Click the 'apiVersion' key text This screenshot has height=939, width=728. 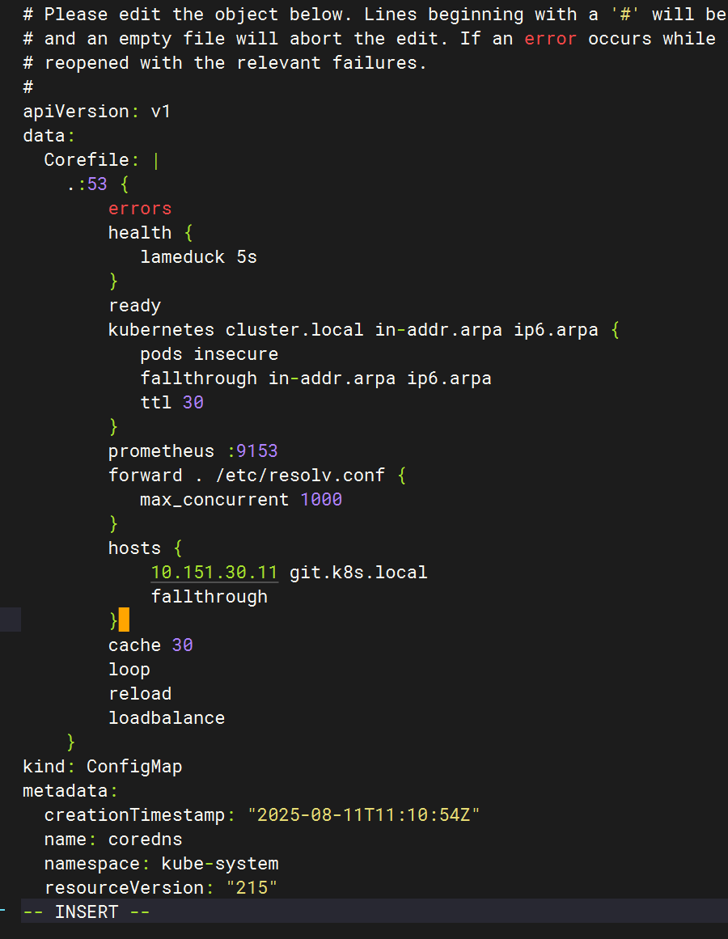(76, 112)
